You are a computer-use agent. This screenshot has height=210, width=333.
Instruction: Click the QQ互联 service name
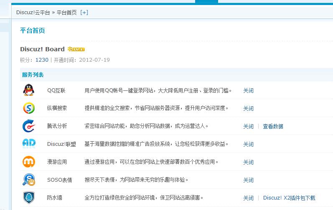click(56, 90)
